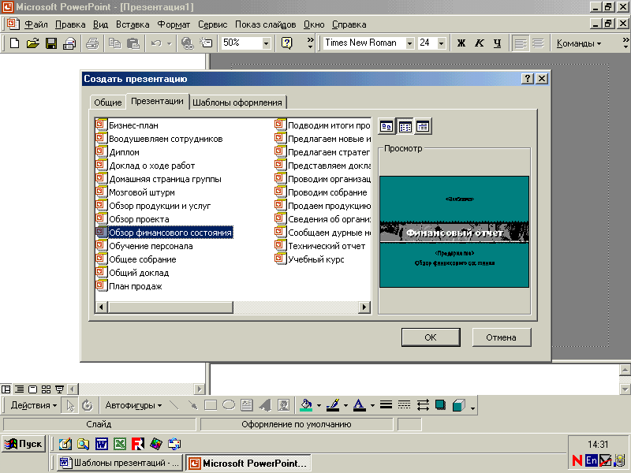Click the Финансовый отчет preview thumbnail
Image resolution: width=631 pixels, height=473 pixels.
coord(454,232)
